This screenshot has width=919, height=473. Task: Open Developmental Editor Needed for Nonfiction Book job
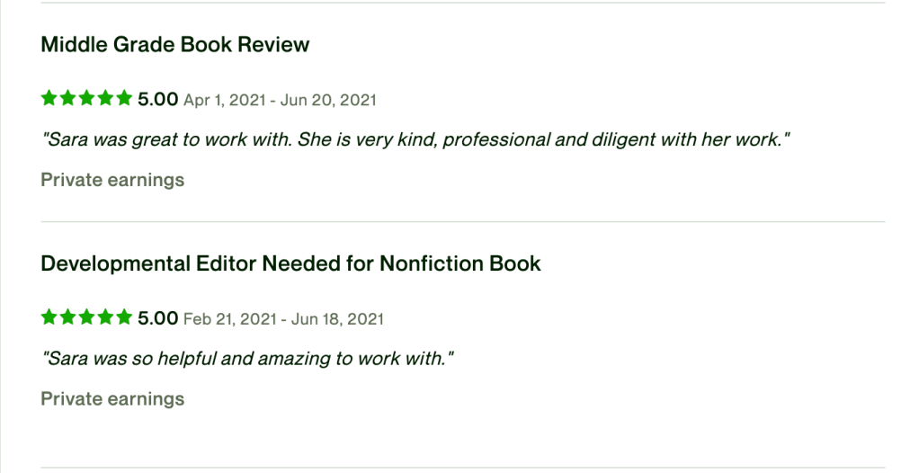click(290, 264)
